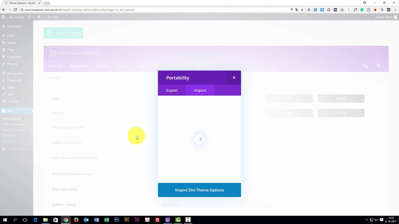Viewport: 399px width, 224px height.
Task: Click the Reset button in the Logo row
Action: pyautogui.click(x=290, y=98)
